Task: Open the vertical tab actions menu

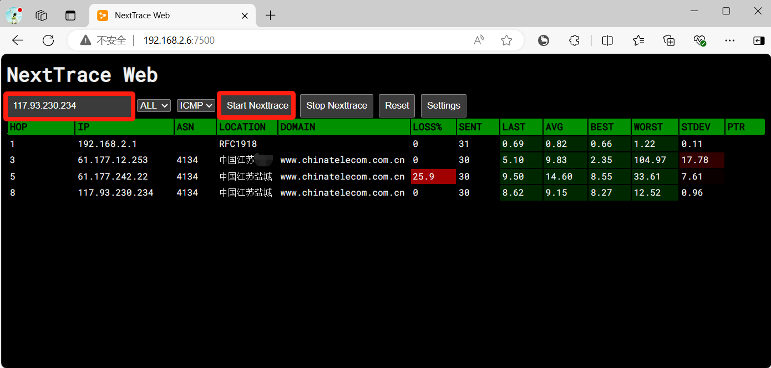Action: tap(70, 16)
